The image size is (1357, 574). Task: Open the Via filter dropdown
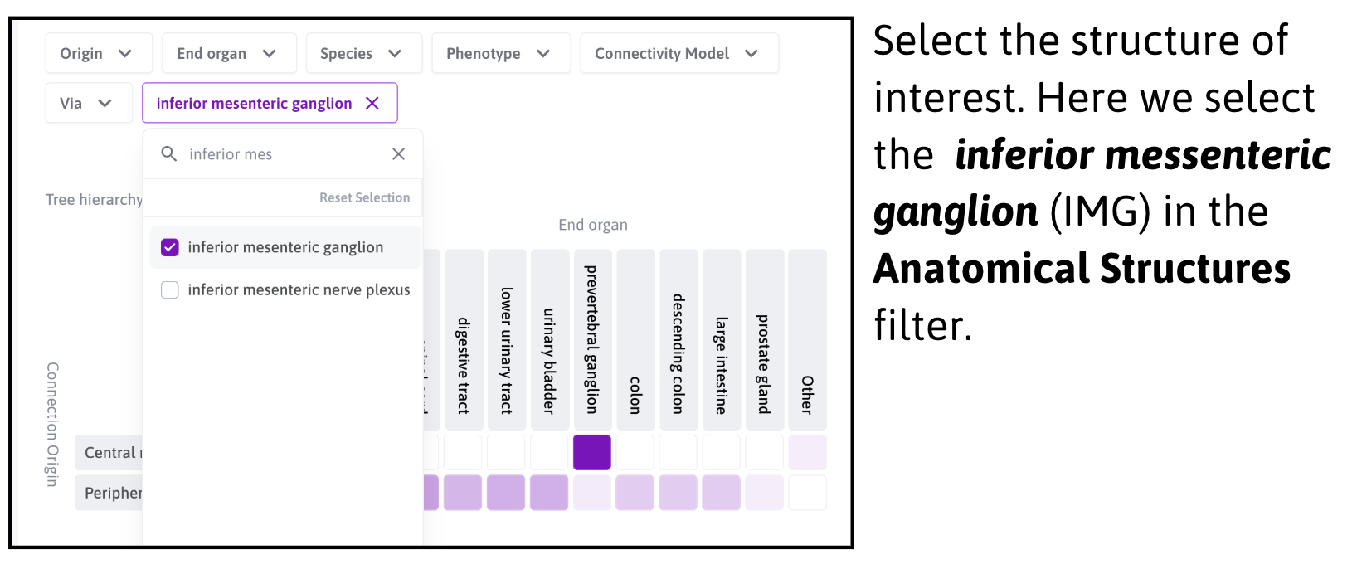point(87,103)
